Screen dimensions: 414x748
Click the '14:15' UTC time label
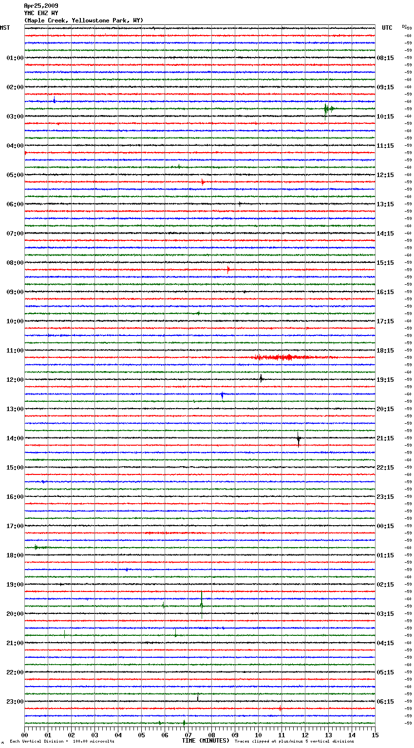pos(385,234)
